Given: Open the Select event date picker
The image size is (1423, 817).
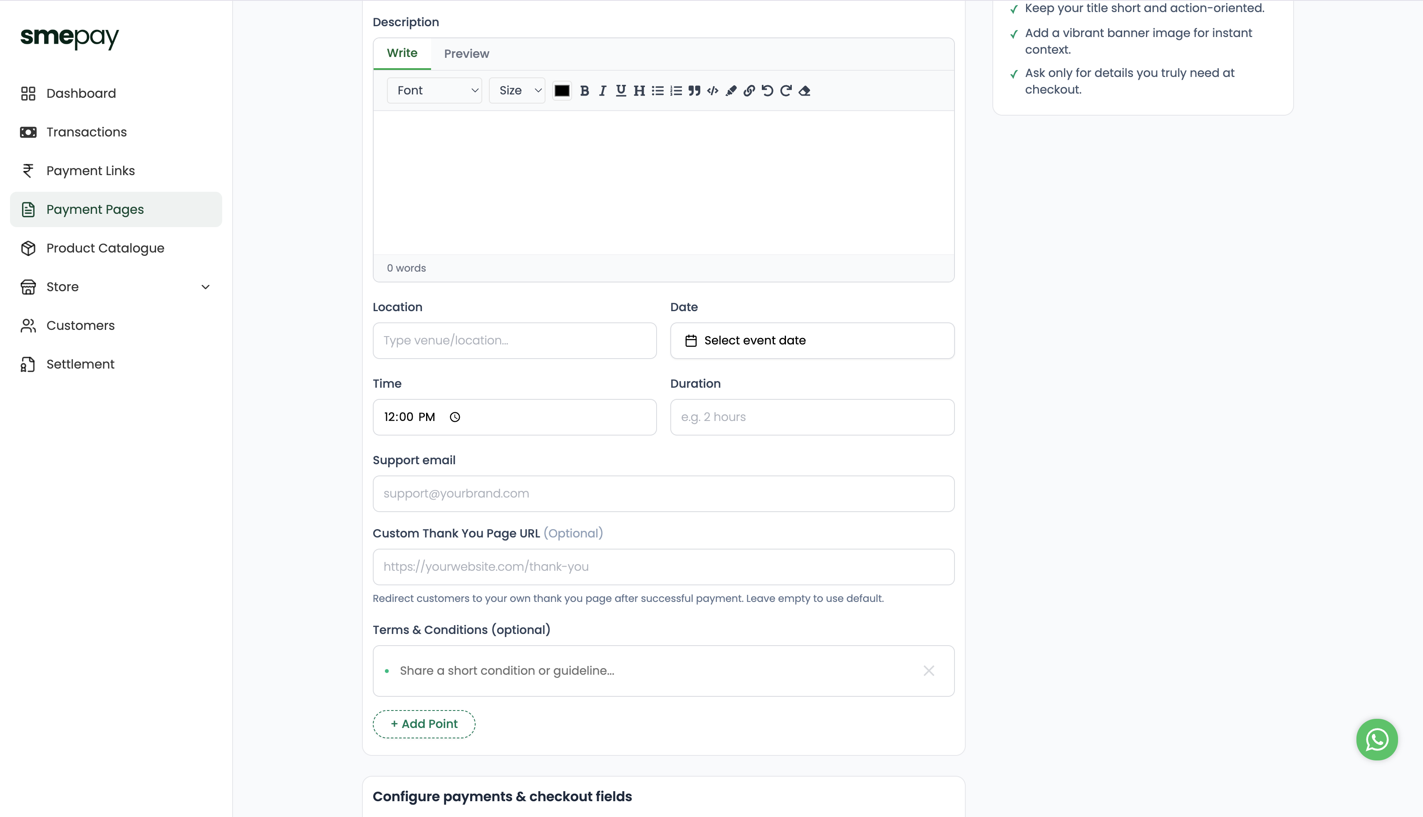Looking at the screenshot, I should (812, 341).
